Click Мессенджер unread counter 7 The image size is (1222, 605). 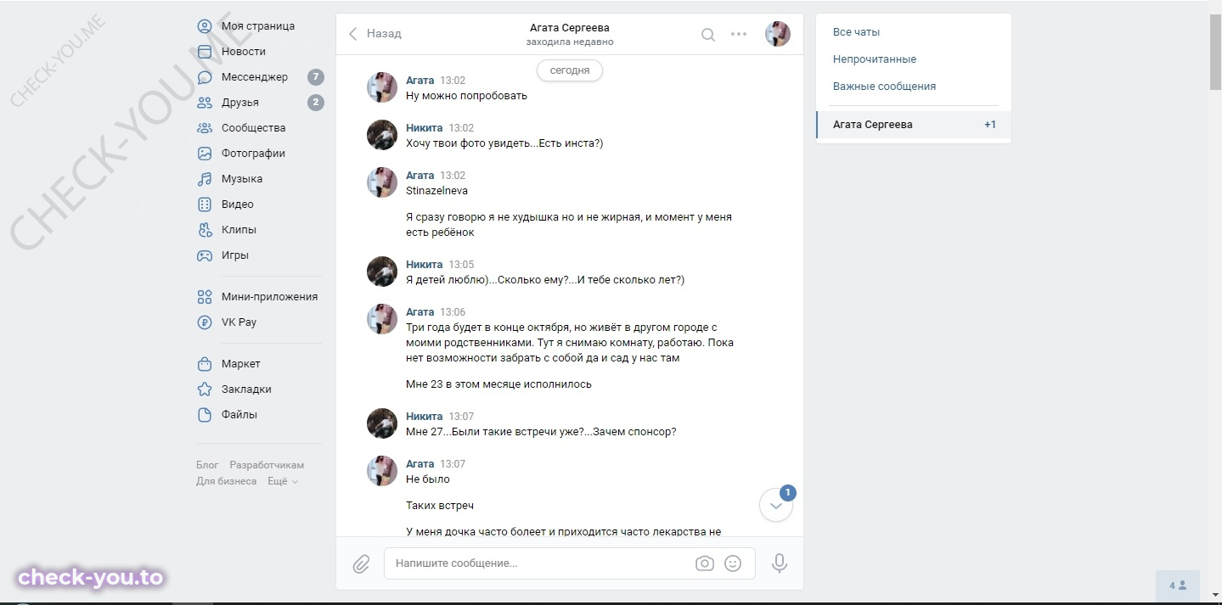click(x=316, y=77)
